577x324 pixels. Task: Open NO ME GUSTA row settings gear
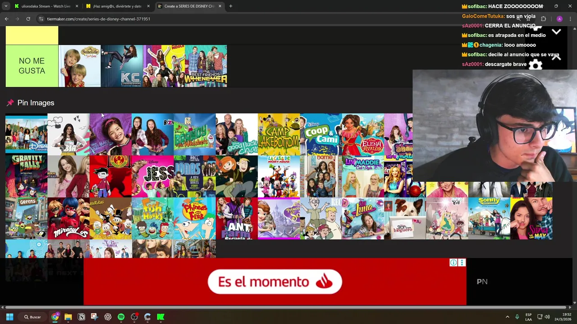[535, 66]
